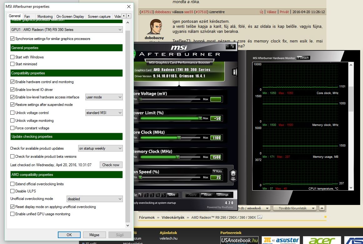Click the Reset button in Afterburner

pos(207,195)
